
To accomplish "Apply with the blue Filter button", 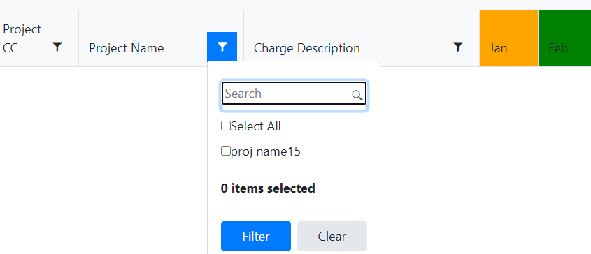I will coord(256,236).
